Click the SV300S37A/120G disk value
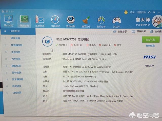The image size is (162, 121). (86, 82)
